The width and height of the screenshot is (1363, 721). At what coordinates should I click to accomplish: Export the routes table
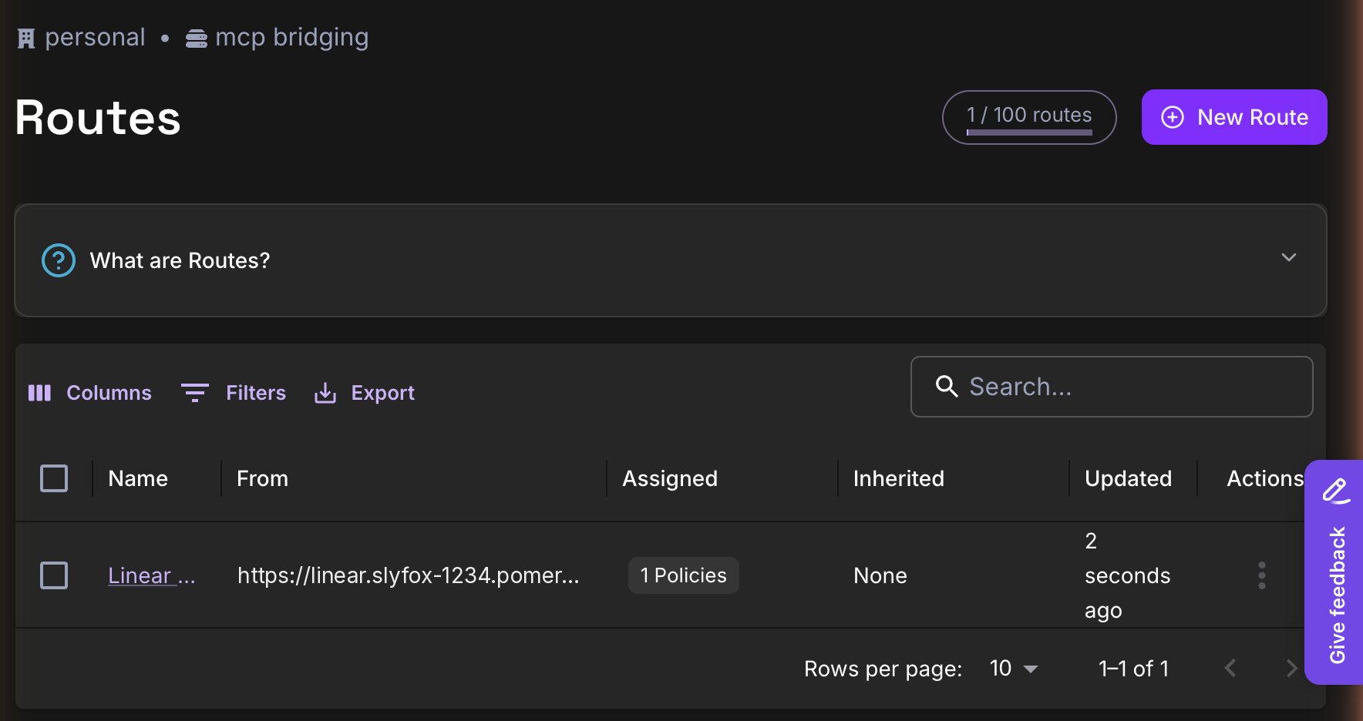(364, 393)
